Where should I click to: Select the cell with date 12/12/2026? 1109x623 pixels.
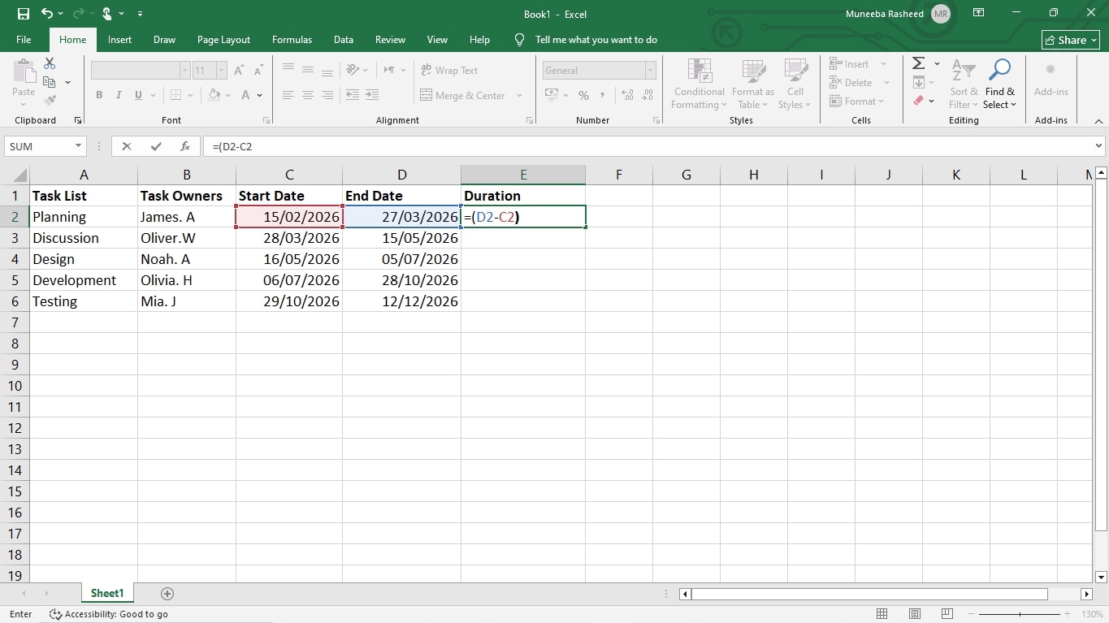pos(401,301)
